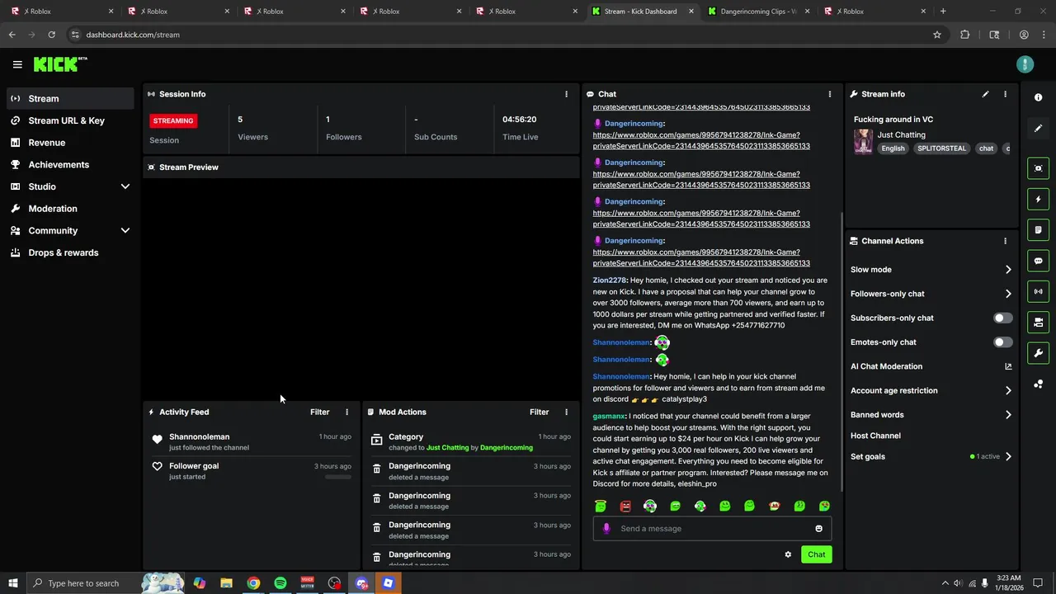Image resolution: width=1056 pixels, height=594 pixels.
Task: Open Stream URL & Key page
Action: (x=70, y=120)
